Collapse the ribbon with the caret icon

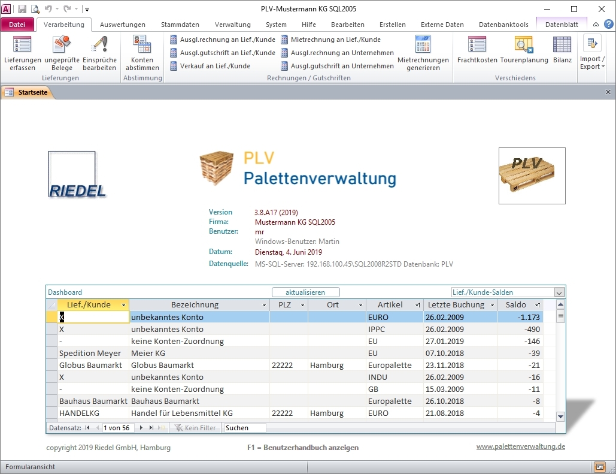pos(596,25)
